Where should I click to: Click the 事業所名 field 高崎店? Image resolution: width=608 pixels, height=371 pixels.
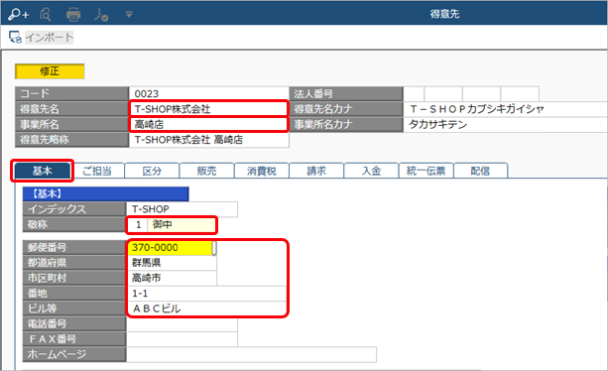click(208, 124)
